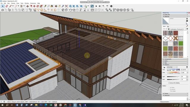
Task: Click the Default material preview thumbnail
Action: click(x=166, y=21)
